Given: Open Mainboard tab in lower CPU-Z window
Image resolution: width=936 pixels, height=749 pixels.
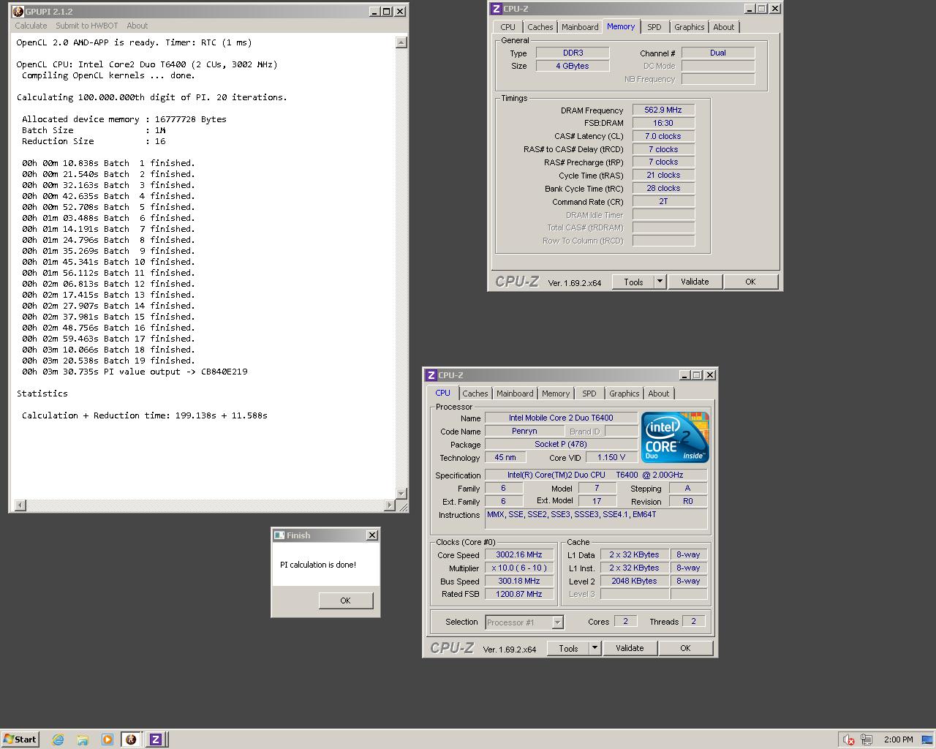Looking at the screenshot, I should tap(515, 394).
